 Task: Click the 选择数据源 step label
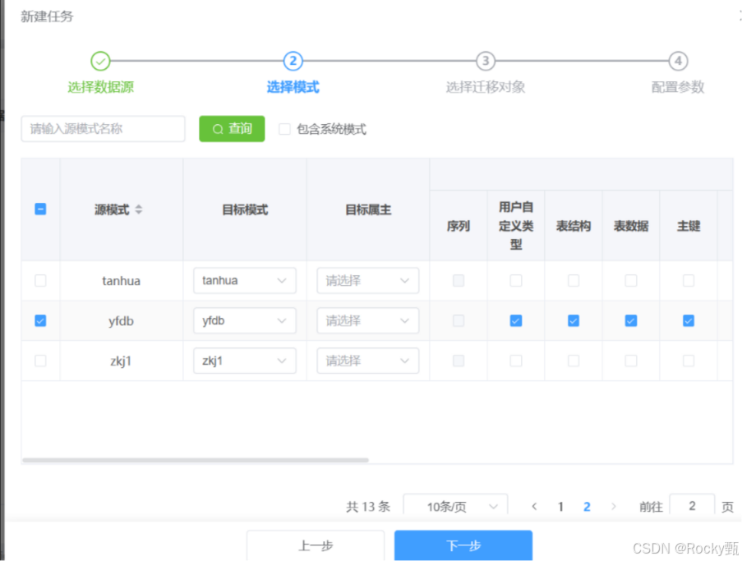(x=100, y=87)
